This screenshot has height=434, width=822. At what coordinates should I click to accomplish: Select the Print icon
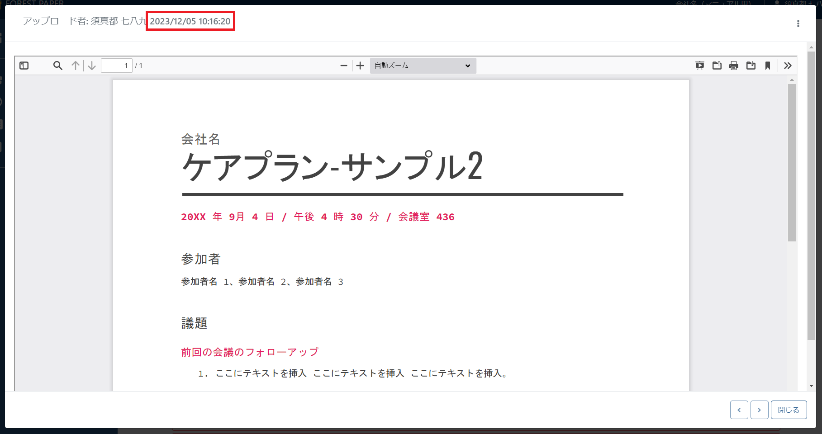click(734, 66)
